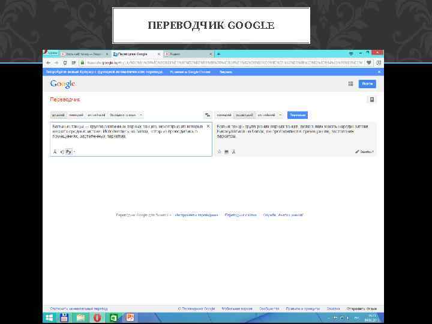Open Excel from the taskbar
This screenshot has width=432, height=324.
(x=113, y=318)
